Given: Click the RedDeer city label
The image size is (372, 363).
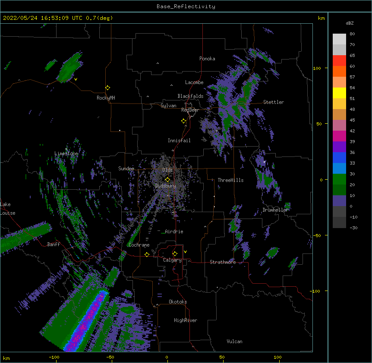Looking at the screenshot, I should 190,110.
